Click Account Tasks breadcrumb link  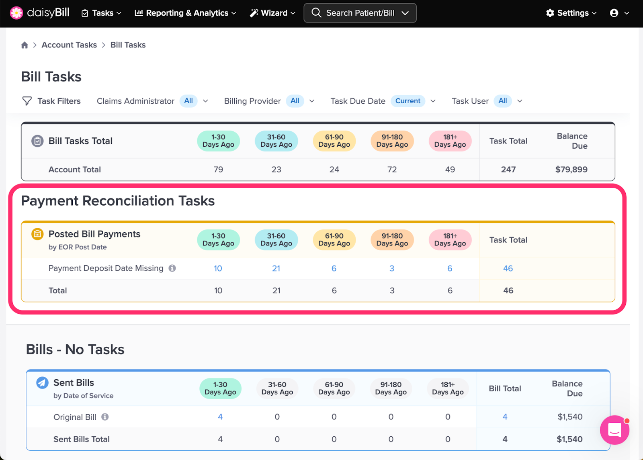(x=69, y=45)
